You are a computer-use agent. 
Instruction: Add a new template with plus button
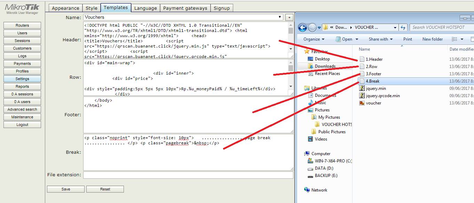coord(289,17)
